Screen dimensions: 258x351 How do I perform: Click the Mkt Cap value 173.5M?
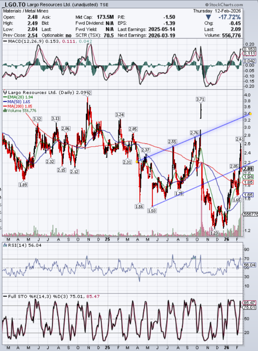105,17
